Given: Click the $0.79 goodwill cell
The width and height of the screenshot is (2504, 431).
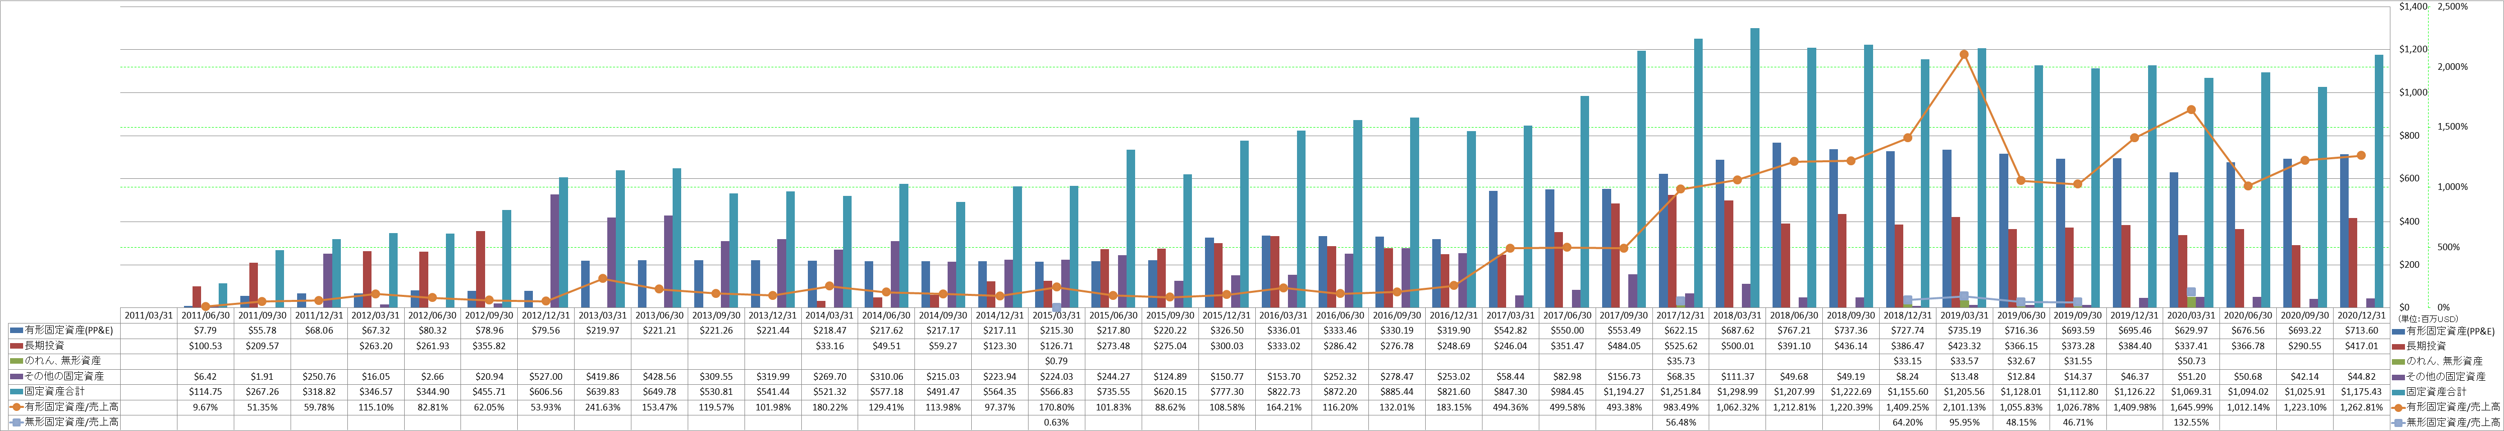Looking at the screenshot, I should click(1056, 361).
